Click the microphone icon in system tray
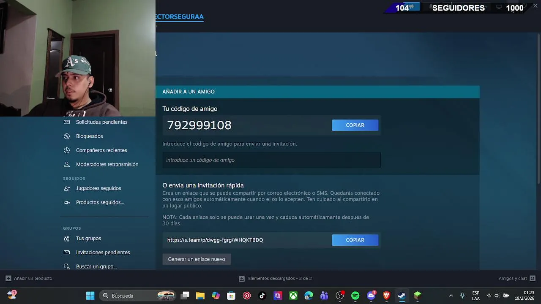This screenshot has width=541, height=304. pyautogui.click(x=462, y=296)
